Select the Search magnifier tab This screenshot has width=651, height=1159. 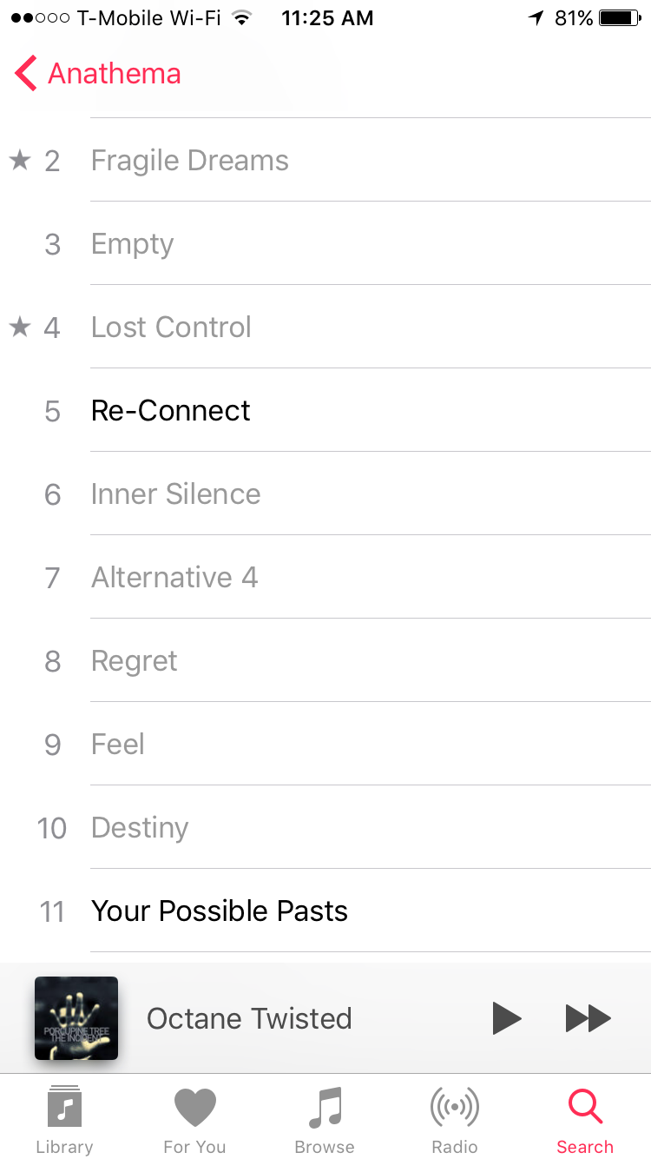point(585,1107)
